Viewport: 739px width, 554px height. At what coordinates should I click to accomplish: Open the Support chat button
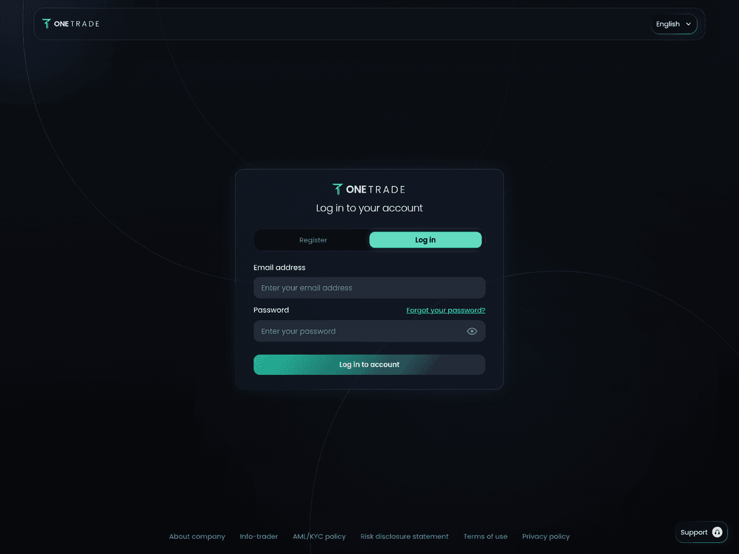coord(701,532)
